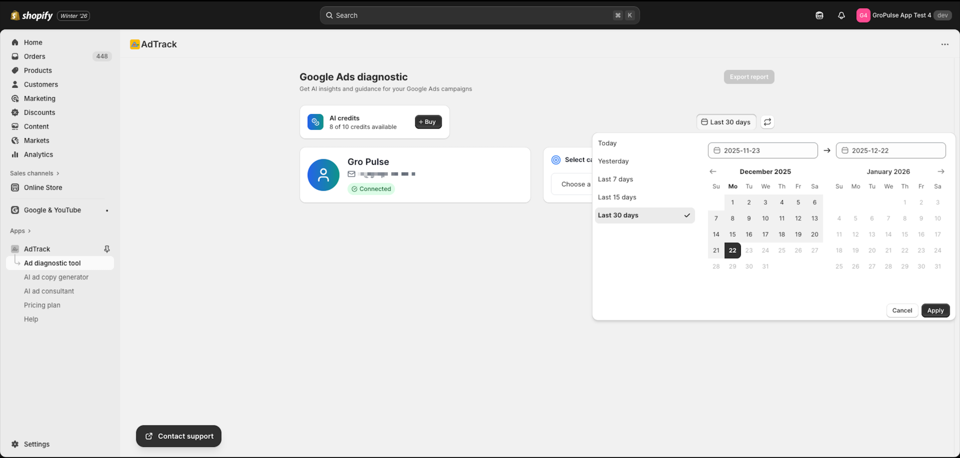This screenshot has width=960, height=458.
Task: Open the Last 30 days date range dropdown
Action: click(726, 122)
